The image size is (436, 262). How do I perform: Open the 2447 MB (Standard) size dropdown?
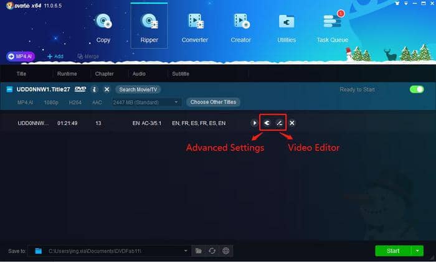(146, 102)
